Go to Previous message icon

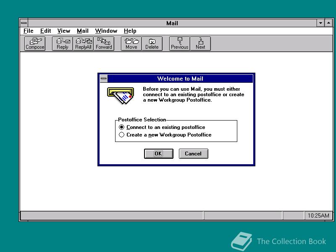(180, 44)
